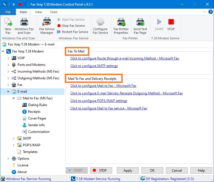Select the License tree item
Image resolution: width=214 pixels, height=182 pixels.
click(x=23, y=165)
